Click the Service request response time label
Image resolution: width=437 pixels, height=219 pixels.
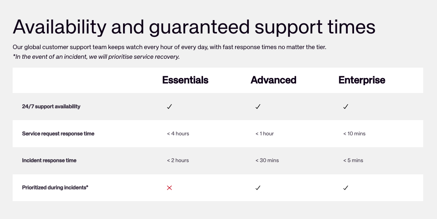tap(58, 133)
